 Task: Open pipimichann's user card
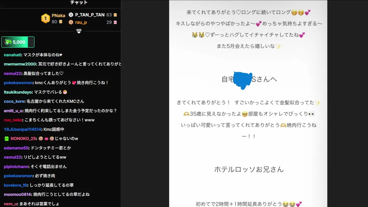click(x=16, y=166)
